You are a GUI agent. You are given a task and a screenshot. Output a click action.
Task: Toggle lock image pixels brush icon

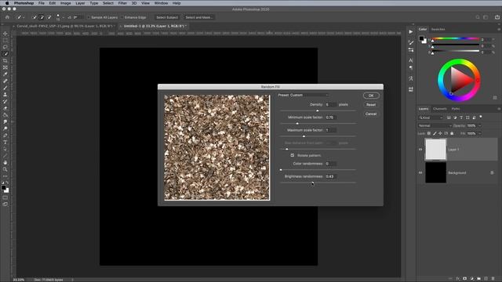pyautogui.click(x=435, y=133)
